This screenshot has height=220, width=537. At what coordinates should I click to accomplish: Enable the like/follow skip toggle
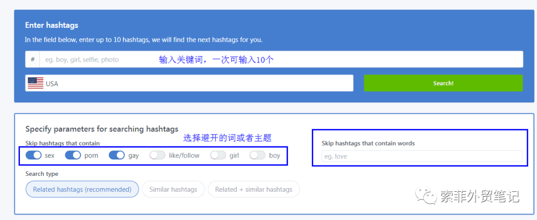tap(158, 155)
